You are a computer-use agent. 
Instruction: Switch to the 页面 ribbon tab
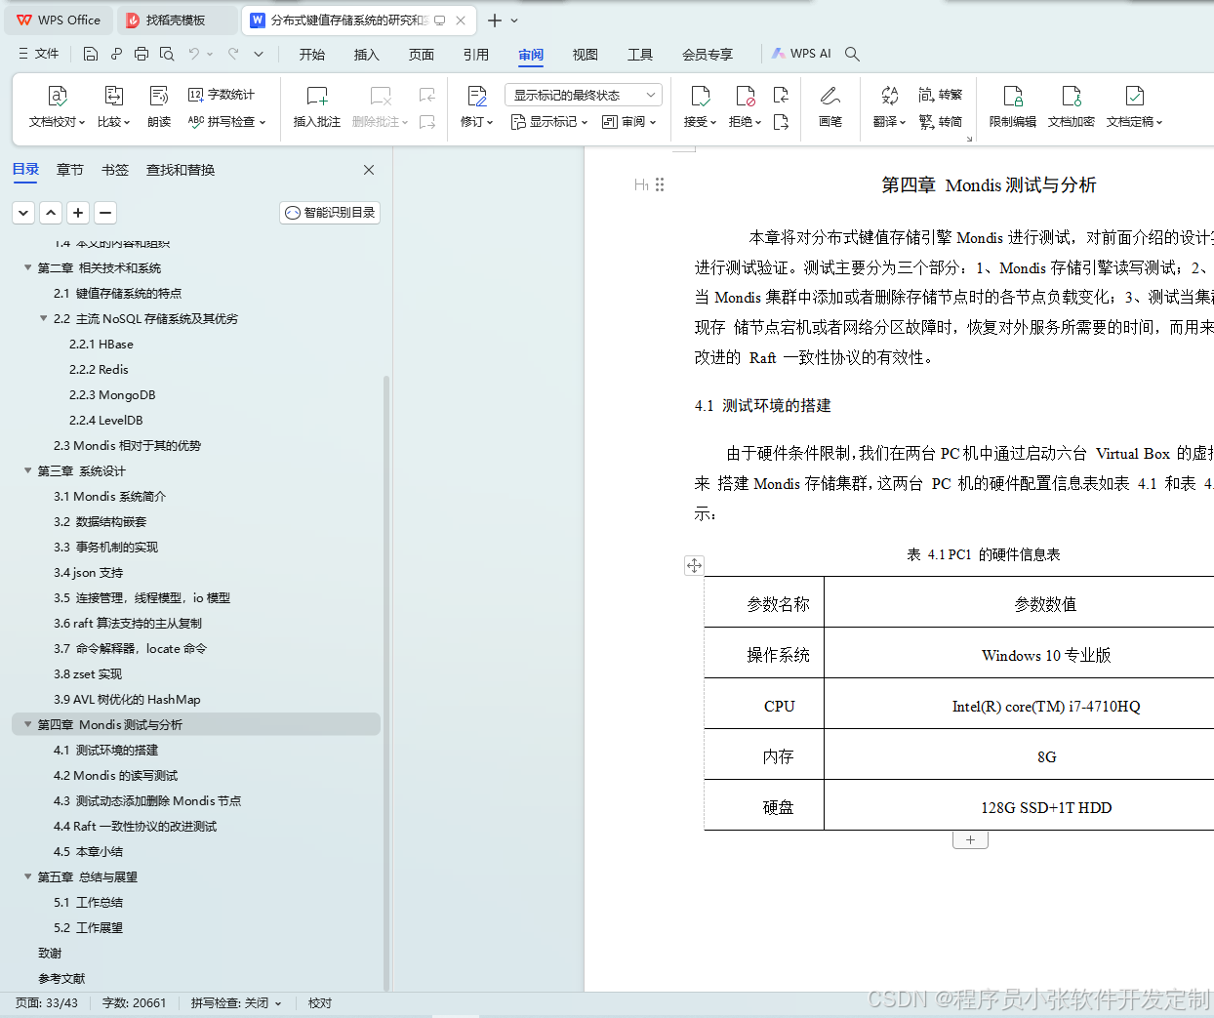pos(422,55)
